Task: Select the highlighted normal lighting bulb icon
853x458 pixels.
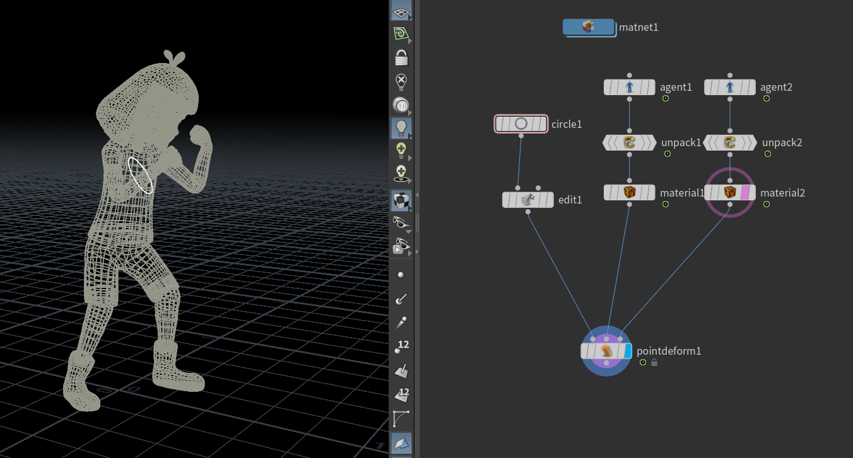Action: point(401,128)
